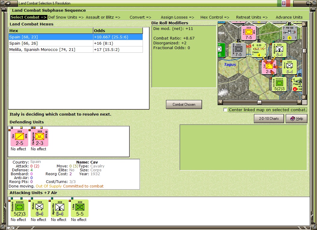
Task: Click the burning combat hex on map
Action: pos(269,67)
